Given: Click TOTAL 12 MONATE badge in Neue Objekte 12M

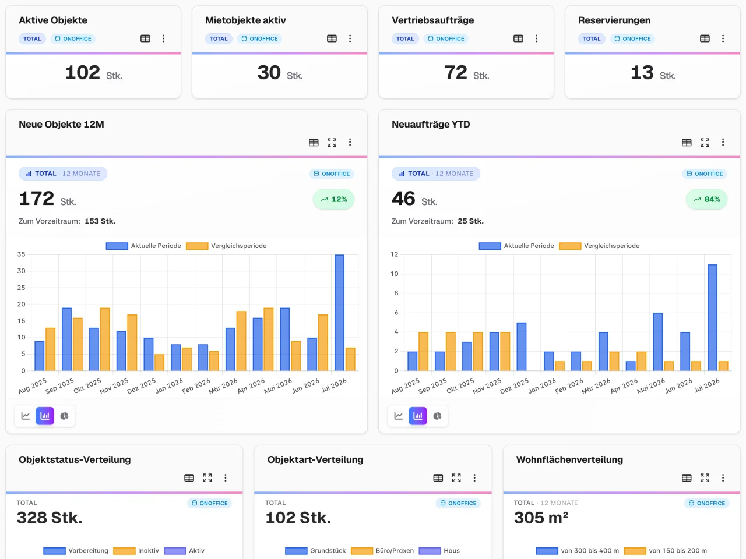Looking at the screenshot, I should click(63, 174).
